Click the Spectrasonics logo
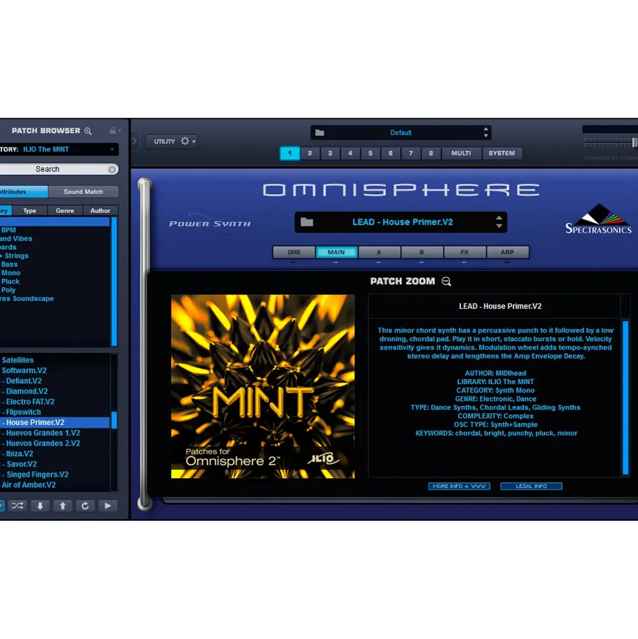This screenshot has width=638, height=639. [x=598, y=219]
